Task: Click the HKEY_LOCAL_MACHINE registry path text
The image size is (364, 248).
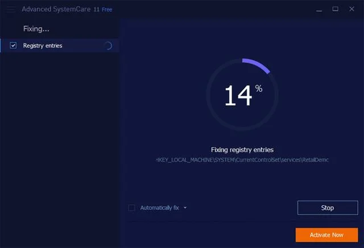Action: tap(242, 160)
